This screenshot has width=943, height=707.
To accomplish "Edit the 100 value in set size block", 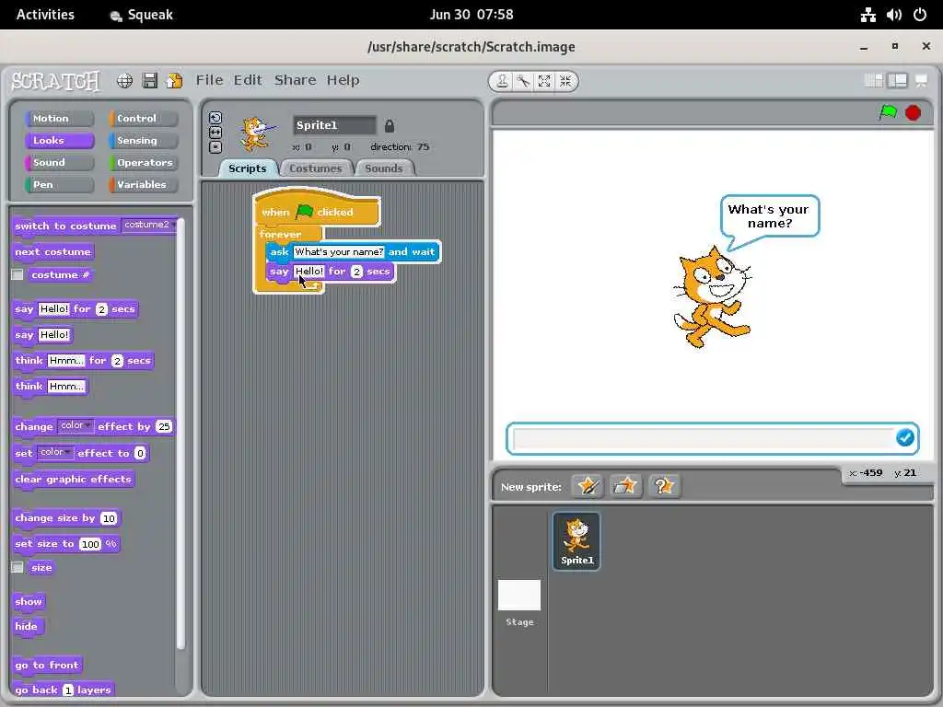I will coord(90,544).
